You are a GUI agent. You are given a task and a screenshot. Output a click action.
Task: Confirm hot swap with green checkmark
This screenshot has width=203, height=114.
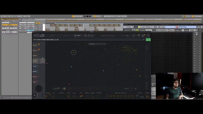[148, 40]
